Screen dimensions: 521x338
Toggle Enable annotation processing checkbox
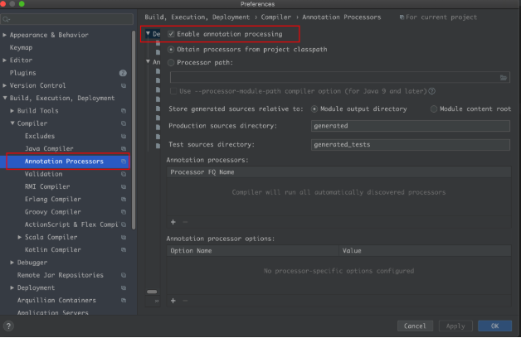coord(172,34)
